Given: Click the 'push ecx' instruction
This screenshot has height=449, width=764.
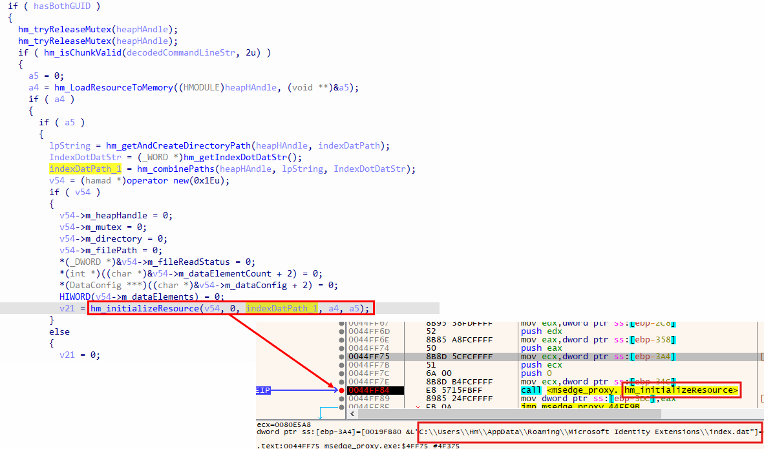Looking at the screenshot, I should coord(542,365).
